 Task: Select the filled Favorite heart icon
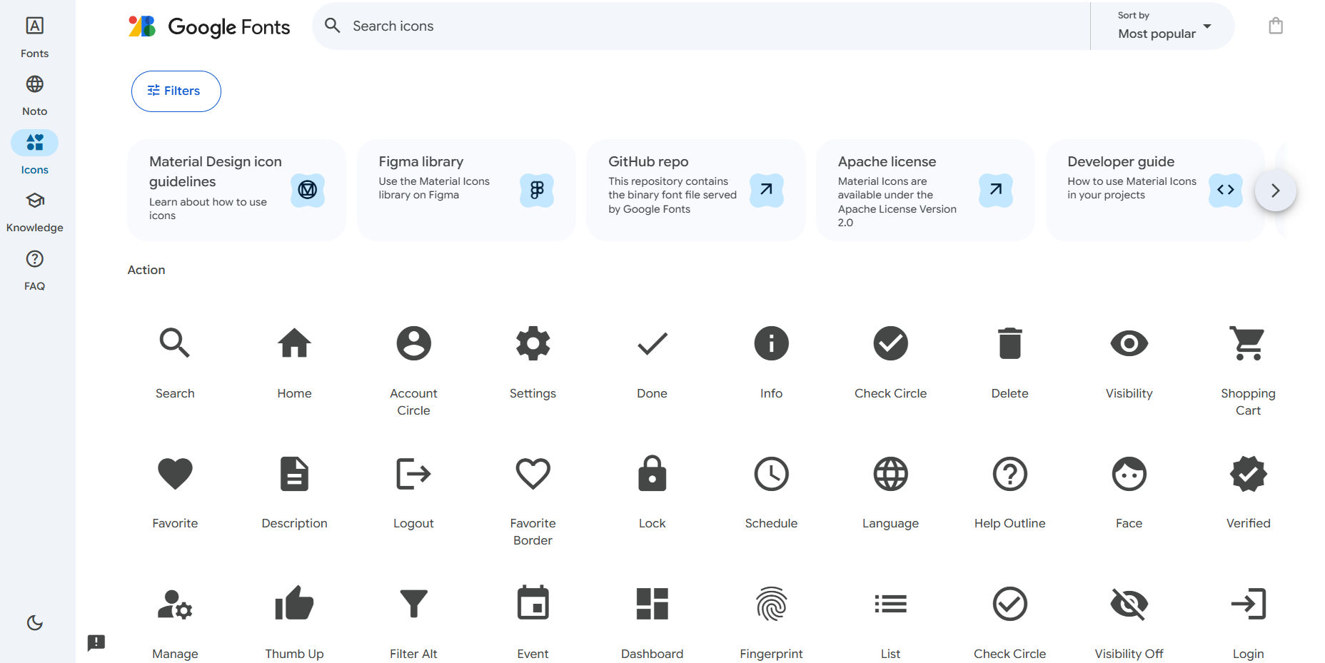[175, 474]
